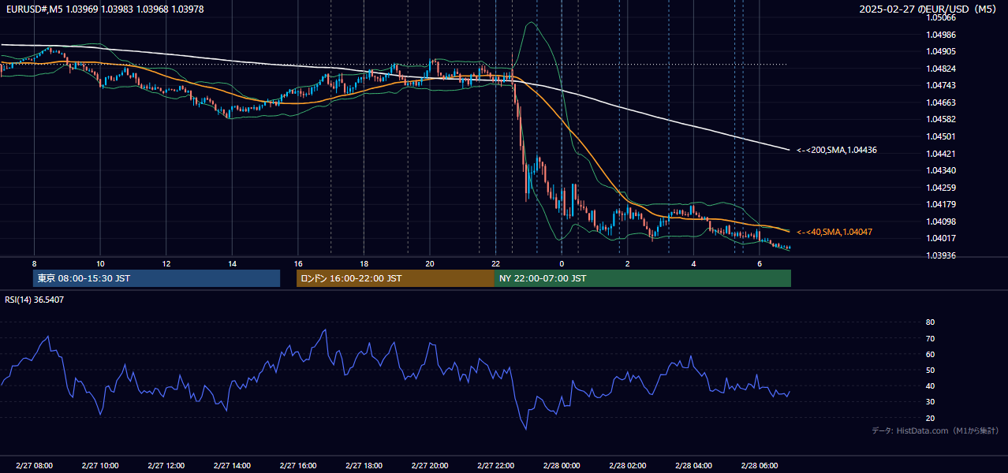
Task: Click price axis value 1.04663
Action: pyautogui.click(x=941, y=102)
